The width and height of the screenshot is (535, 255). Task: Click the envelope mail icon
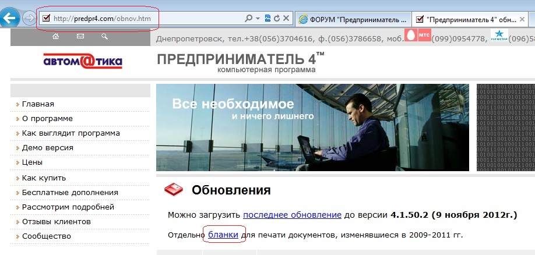point(80,37)
